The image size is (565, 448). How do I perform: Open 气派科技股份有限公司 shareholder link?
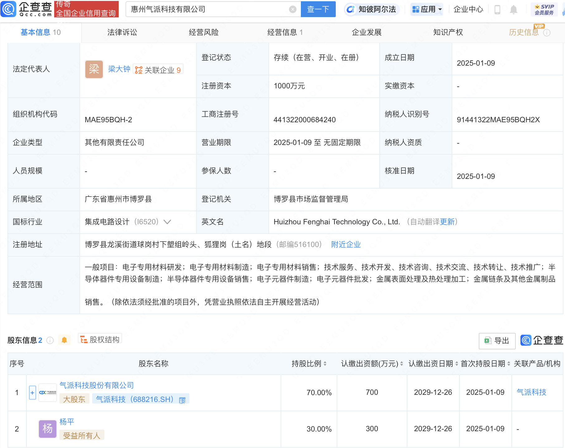click(97, 385)
